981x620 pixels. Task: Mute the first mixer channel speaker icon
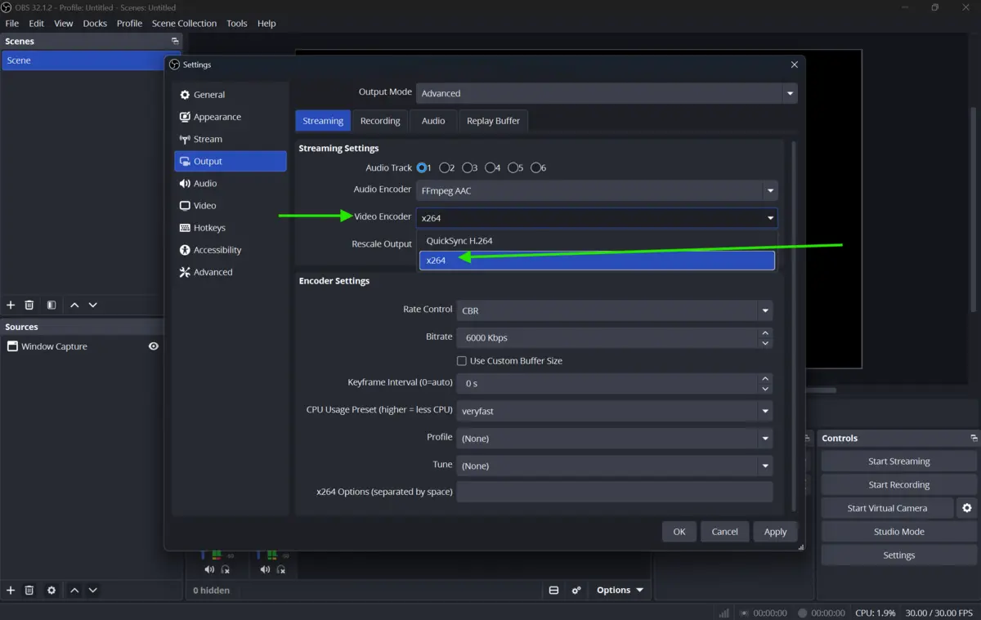(x=209, y=569)
